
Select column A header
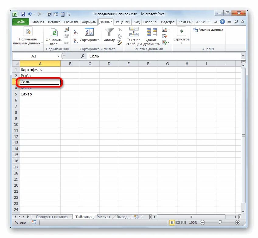(40, 64)
